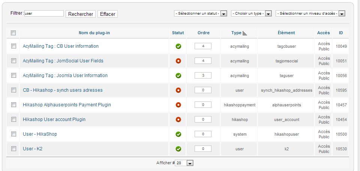
Task: Click the disabled status icon for JomSocial User Fields
Action: point(178,61)
